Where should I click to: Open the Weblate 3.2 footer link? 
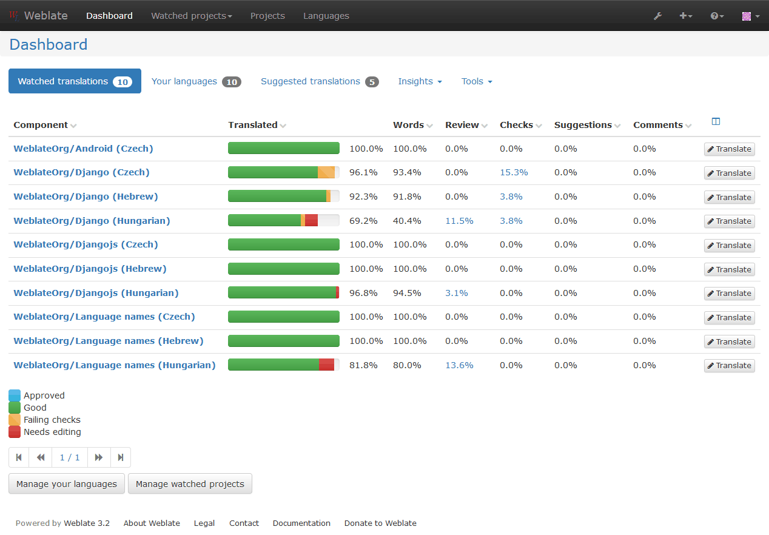pos(87,523)
